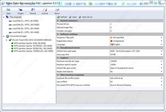Click Drive0 hard disk icon
The width and height of the screenshot is (166, 112).
[10, 40]
